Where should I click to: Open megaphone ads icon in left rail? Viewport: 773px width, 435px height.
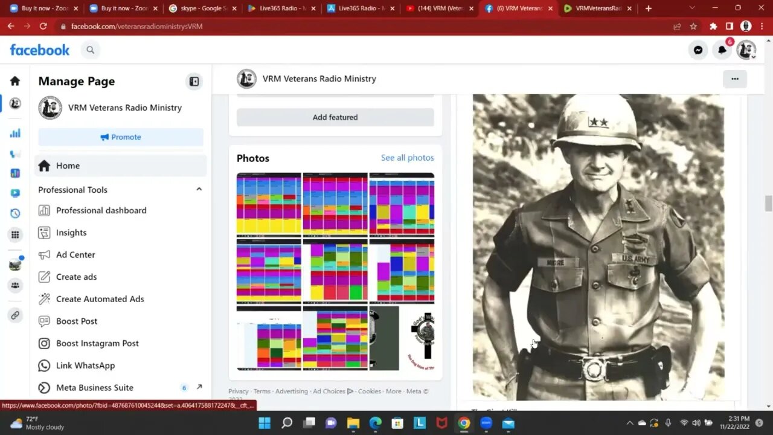click(x=15, y=153)
